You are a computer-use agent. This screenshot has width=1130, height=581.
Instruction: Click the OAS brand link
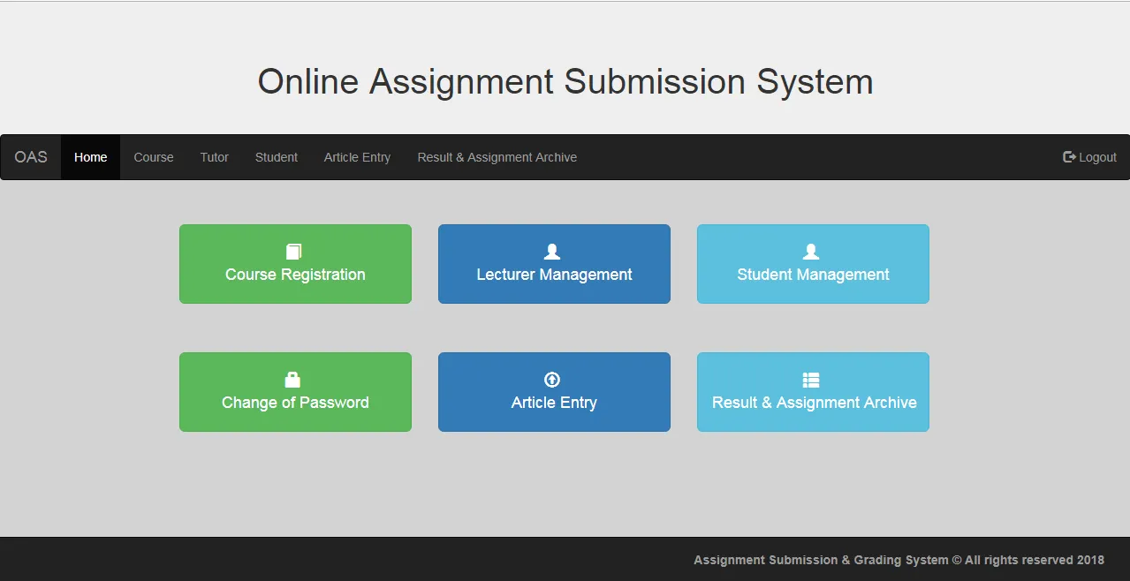click(x=31, y=157)
